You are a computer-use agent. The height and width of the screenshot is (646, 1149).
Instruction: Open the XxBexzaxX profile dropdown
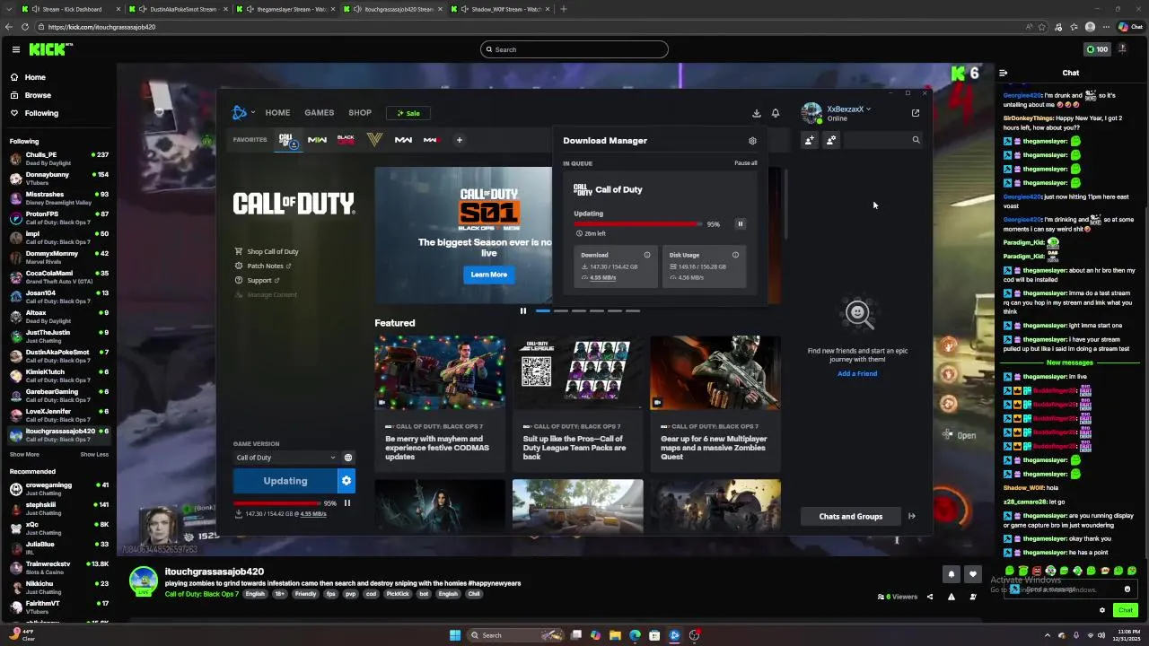click(848, 109)
